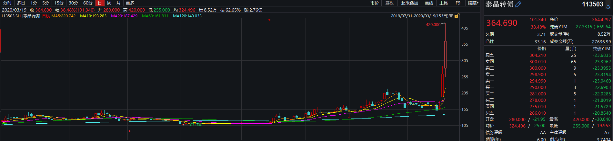Select the 月 monthly chart tab
Viewport: 613px width, 141px height.
pos(119,3)
